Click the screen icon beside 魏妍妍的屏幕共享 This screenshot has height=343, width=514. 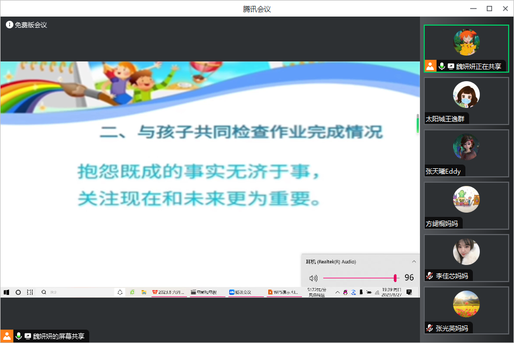click(28, 336)
